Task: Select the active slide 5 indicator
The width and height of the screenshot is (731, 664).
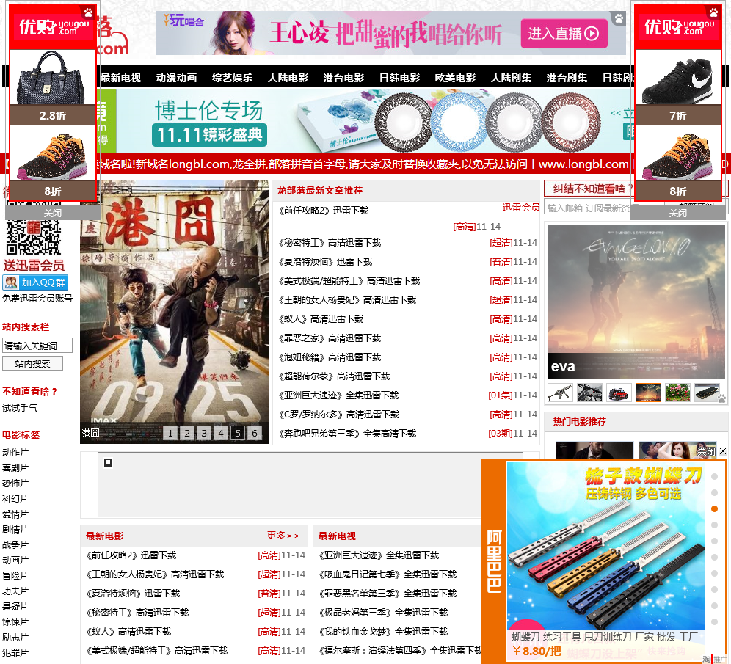Action: (x=237, y=434)
